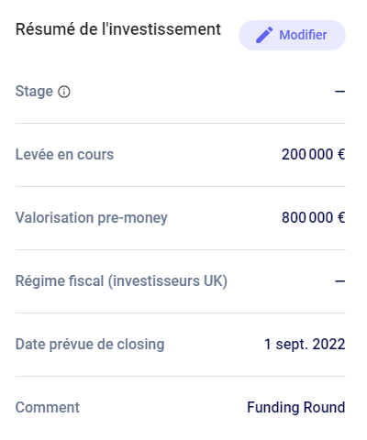The height and width of the screenshot is (440, 367).
Task: Select the 1 sept. 2022 date
Action: [305, 345]
